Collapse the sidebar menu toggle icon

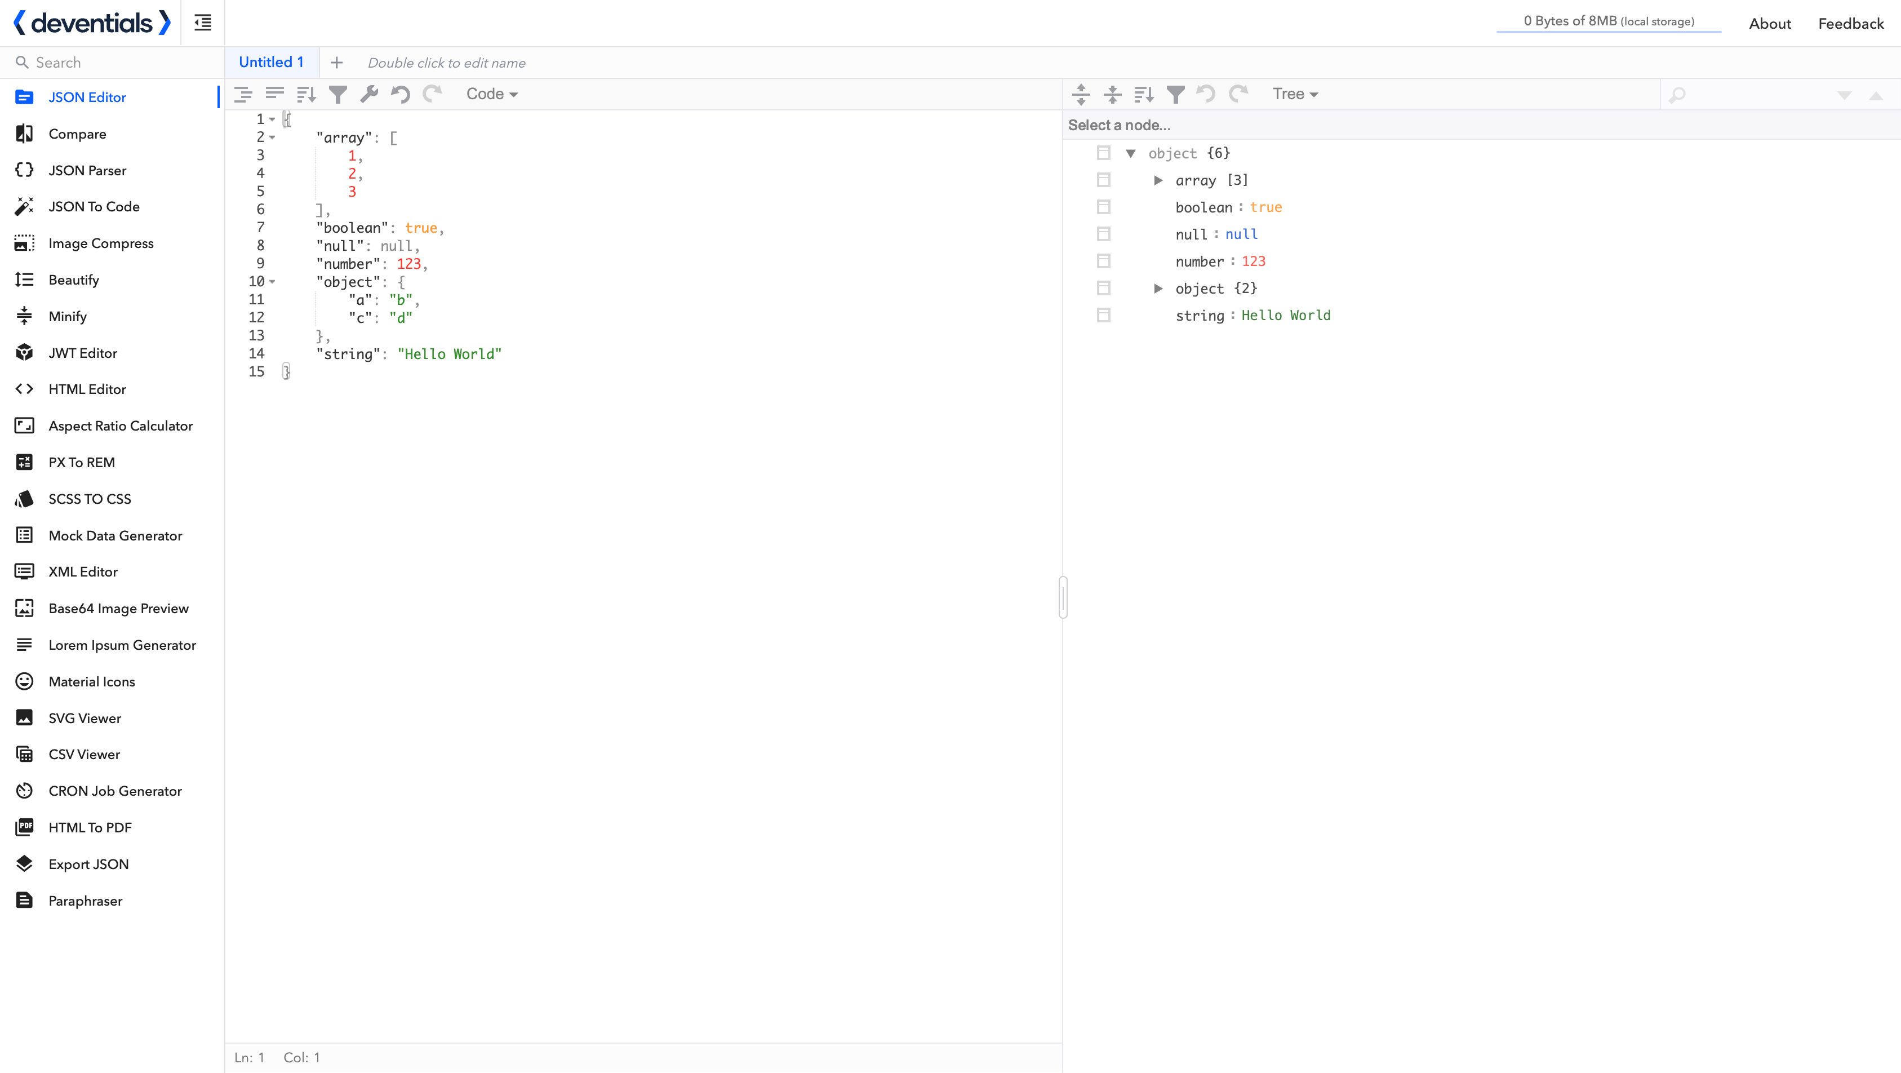(x=202, y=23)
